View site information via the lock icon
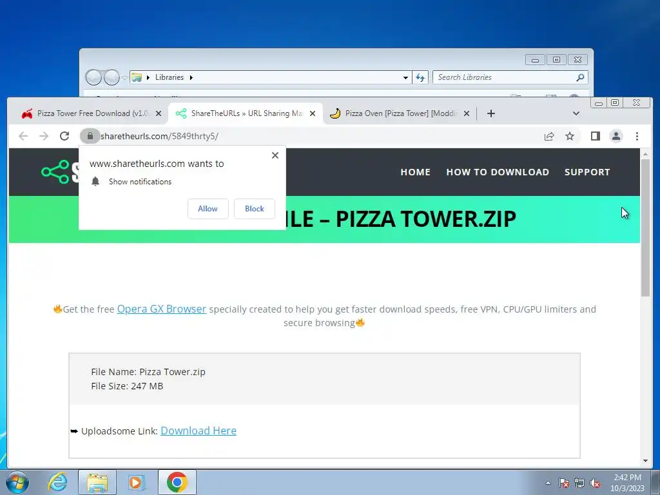The image size is (660, 495). (x=90, y=136)
